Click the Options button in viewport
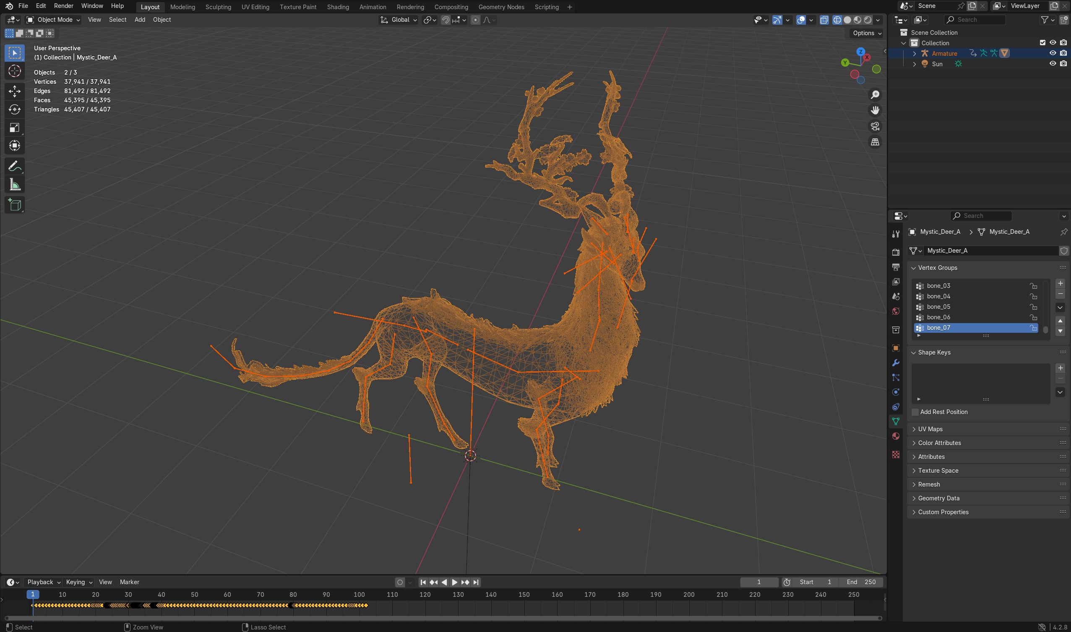 [x=867, y=33]
